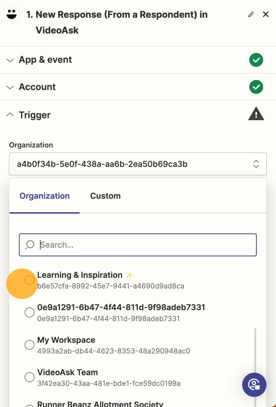Open the Organization dropdown field
Image resolution: width=276 pixels, height=407 pixels.
pyautogui.click(x=138, y=164)
